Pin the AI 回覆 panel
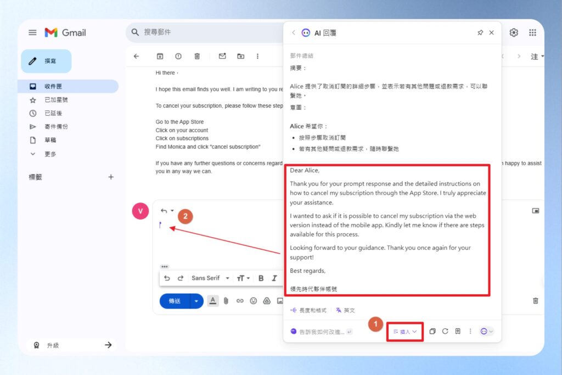Screen dimensions: 562x375 coord(480,33)
